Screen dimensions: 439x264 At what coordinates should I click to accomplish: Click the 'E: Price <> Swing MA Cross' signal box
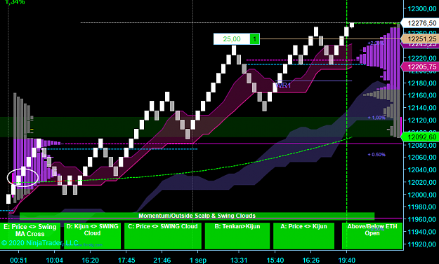30,236
